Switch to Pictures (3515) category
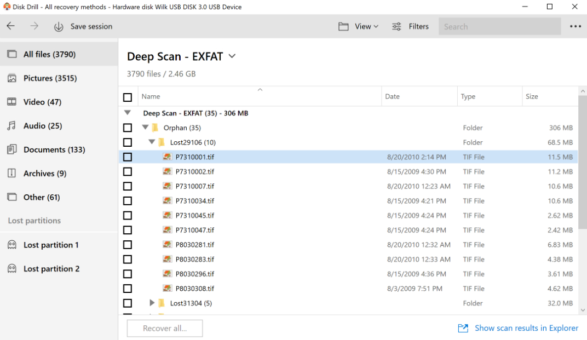Image resolution: width=587 pixels, height=340 pixels. coord(59,78)
